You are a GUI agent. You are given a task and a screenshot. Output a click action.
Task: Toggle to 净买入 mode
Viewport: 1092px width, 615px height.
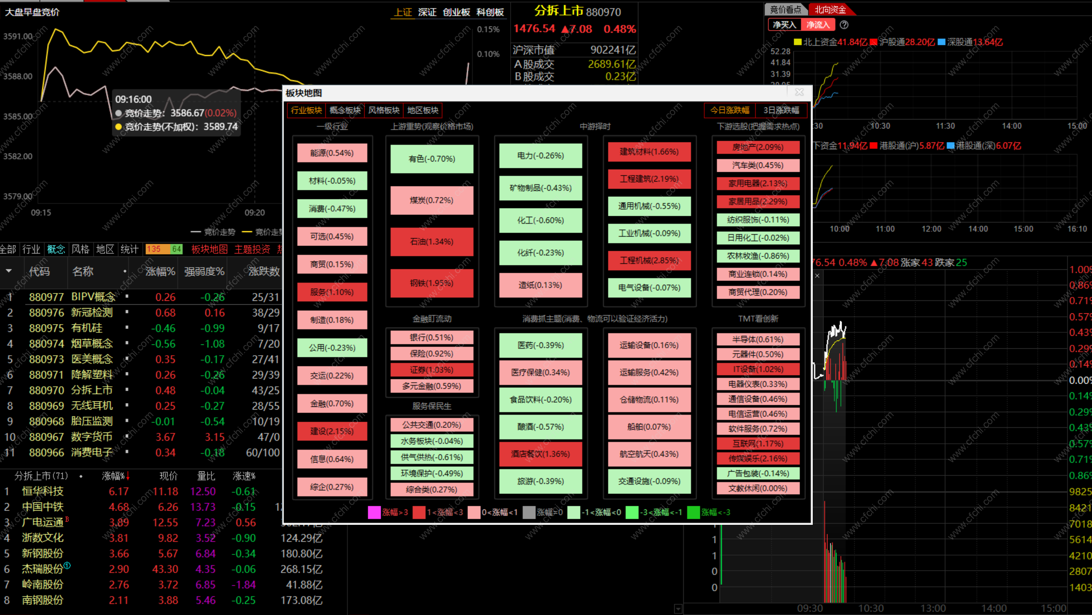(x=784, y=25)
